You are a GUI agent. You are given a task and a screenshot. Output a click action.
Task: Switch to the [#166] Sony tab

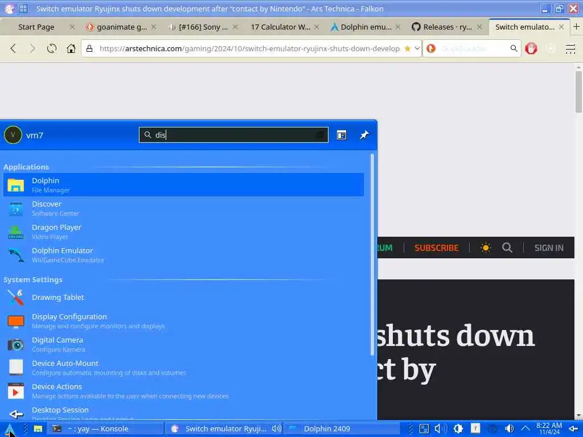click(203, 27)
